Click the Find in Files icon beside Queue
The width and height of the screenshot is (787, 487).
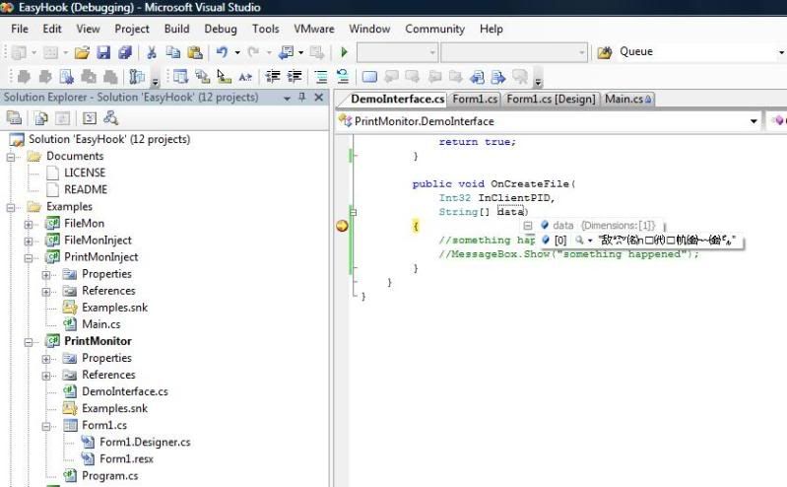tap(605, 52)
